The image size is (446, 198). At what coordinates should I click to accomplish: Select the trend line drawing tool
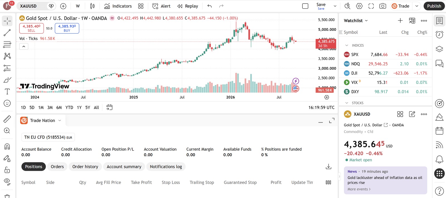(x=7, y=33)
